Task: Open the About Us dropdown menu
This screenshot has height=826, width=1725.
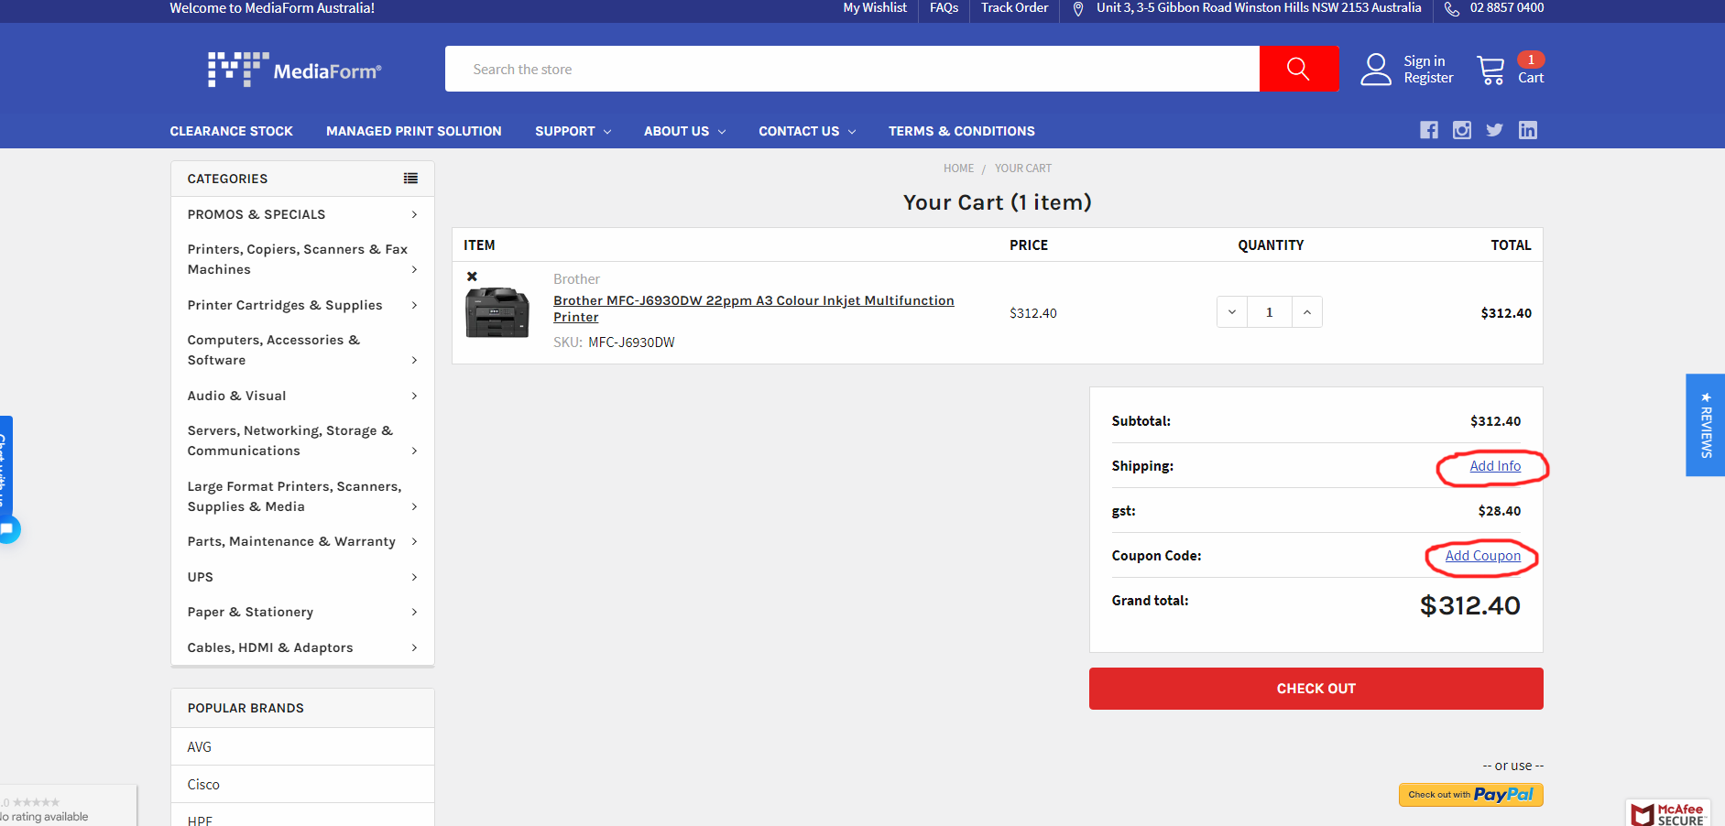Action: 684,131
